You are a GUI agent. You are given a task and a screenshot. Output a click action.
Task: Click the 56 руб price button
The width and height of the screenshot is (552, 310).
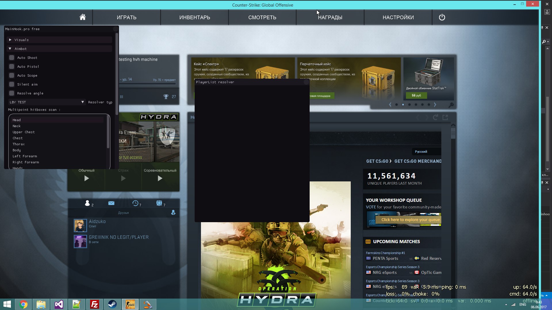coord(416,95)
